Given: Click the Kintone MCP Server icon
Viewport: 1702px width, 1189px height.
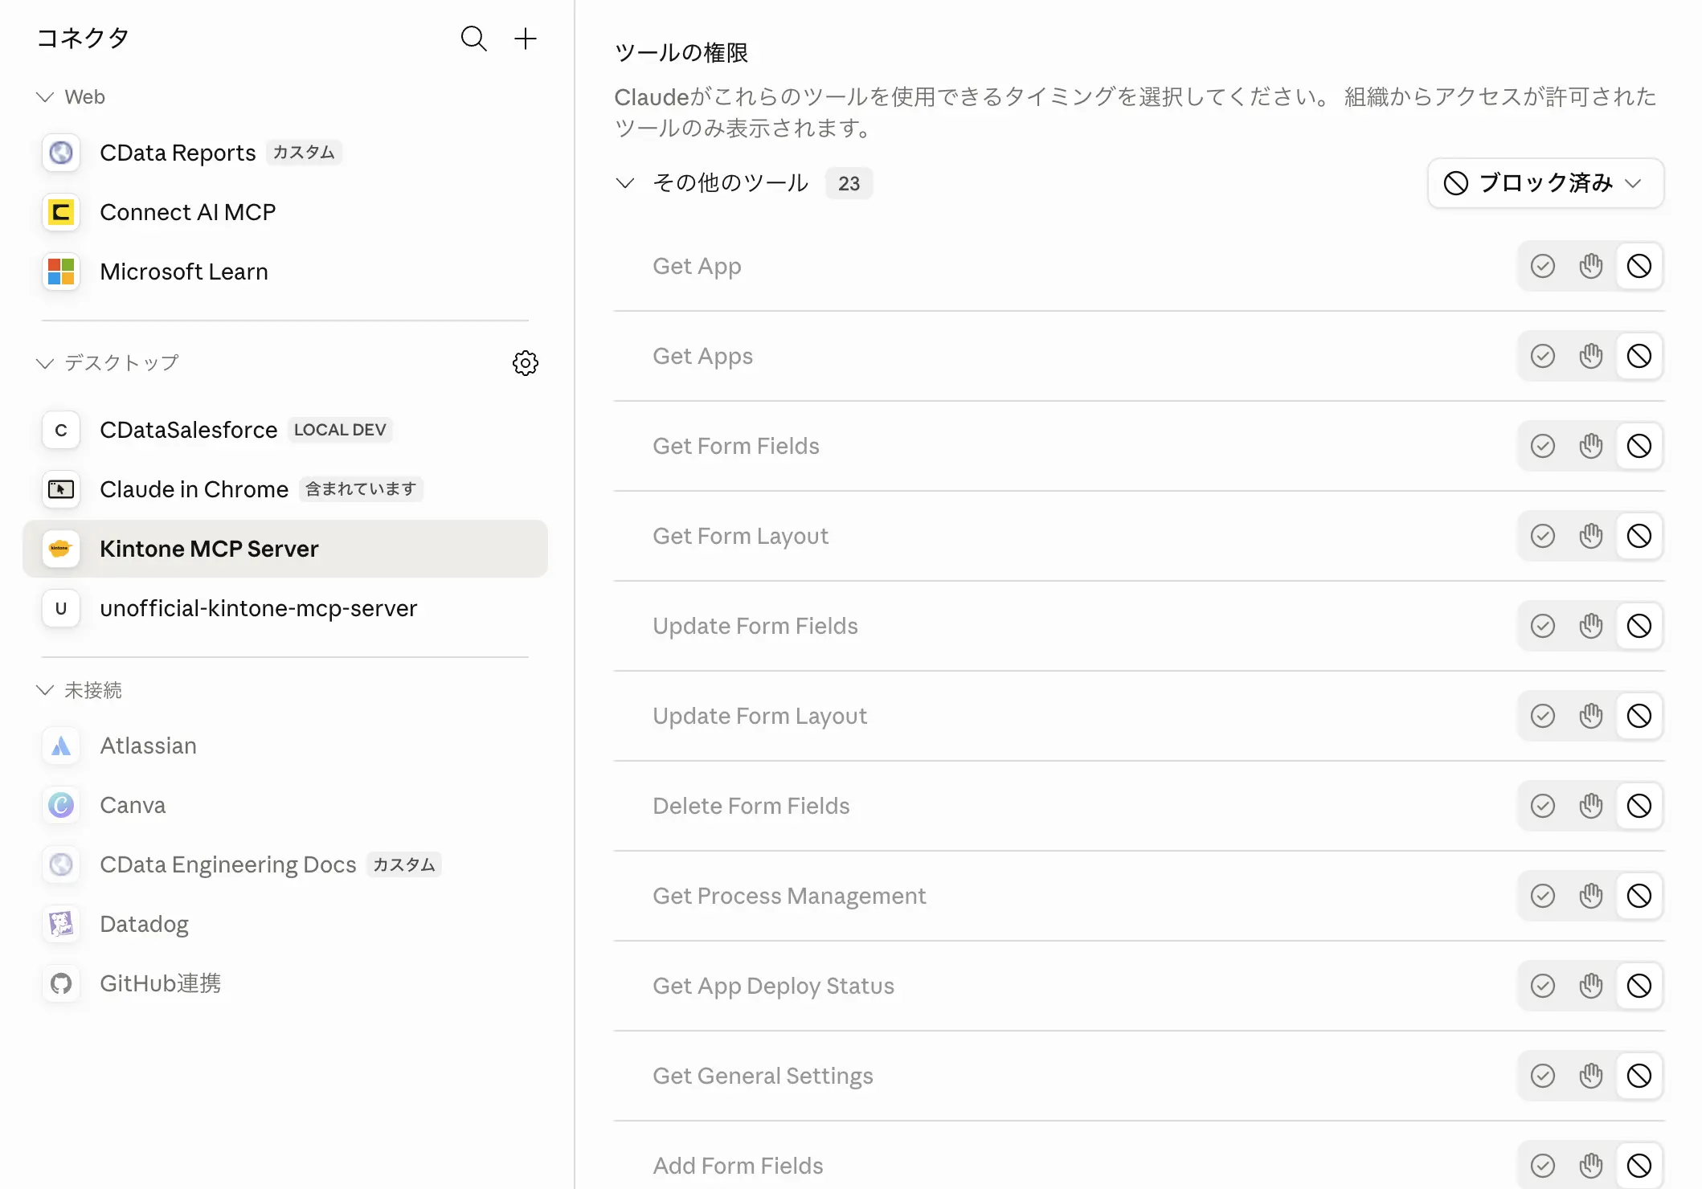Looking at the screenshot, I should 61,549.
